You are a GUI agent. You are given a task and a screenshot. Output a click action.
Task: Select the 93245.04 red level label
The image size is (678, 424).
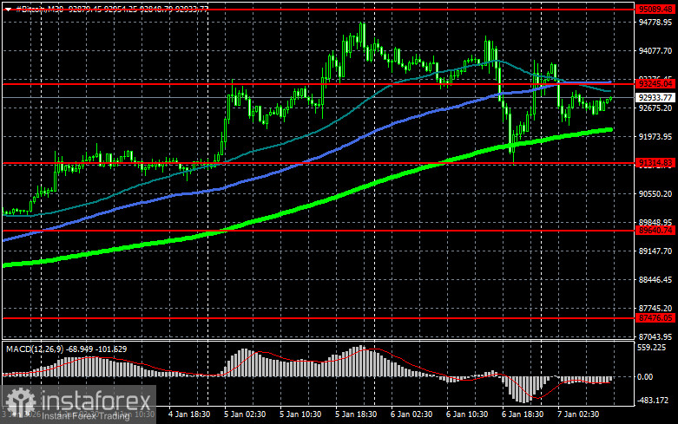point(655,84)
